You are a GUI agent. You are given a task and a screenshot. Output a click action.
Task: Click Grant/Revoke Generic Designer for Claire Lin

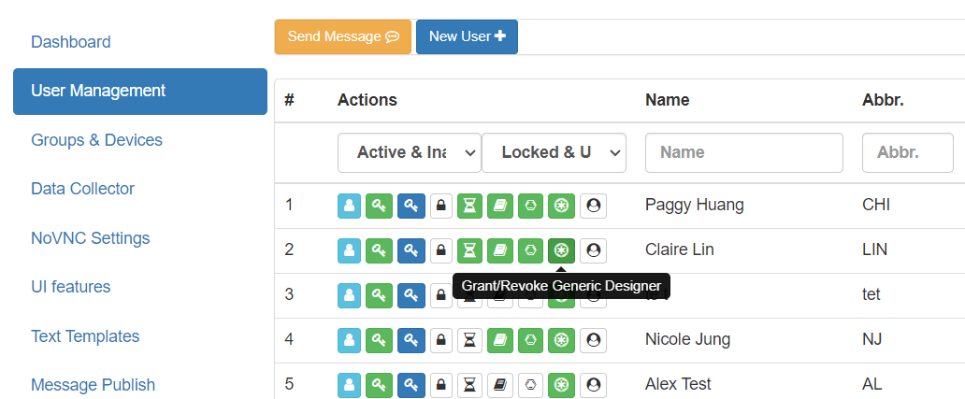[561, 249]
